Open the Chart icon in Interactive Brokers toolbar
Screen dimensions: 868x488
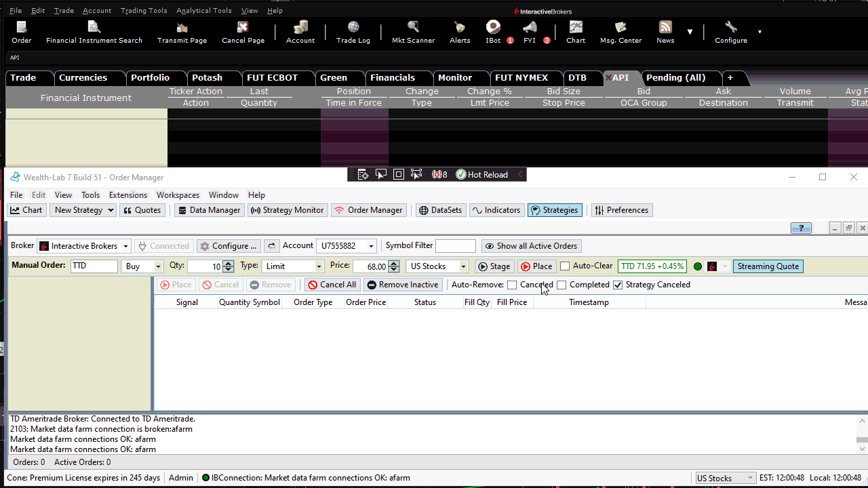click(576, 31)
